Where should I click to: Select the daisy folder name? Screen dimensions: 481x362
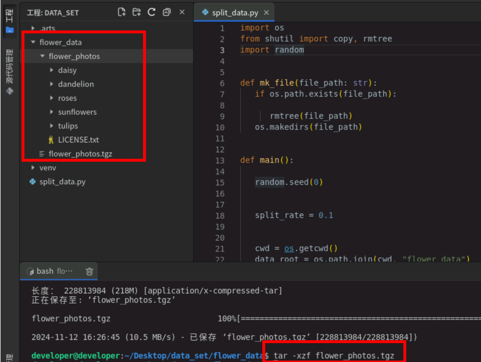pos(67,70)
